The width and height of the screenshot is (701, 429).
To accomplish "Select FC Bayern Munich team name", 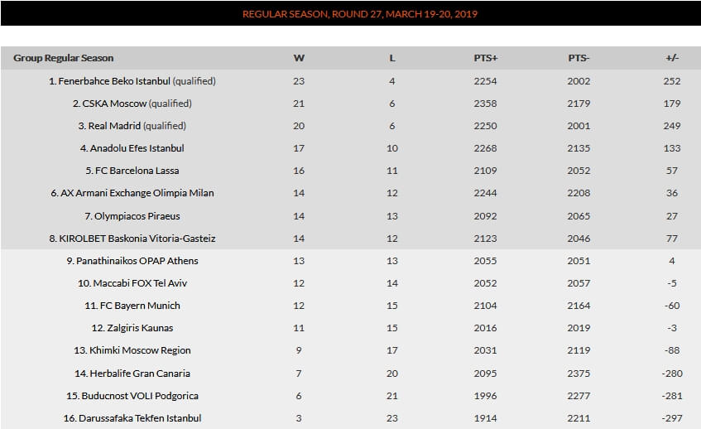I will click(140, 306).
